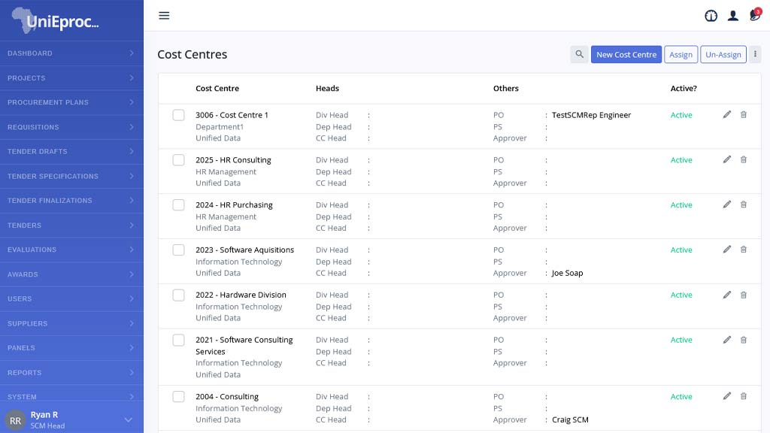
Task: Click the New Cost Centre button
Action: pyautogui.click(x=626, y=54)
